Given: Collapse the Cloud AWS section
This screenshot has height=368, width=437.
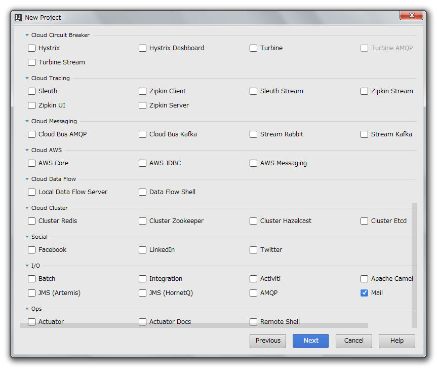Looking at the screenshot, I should (x=27, y=150).
